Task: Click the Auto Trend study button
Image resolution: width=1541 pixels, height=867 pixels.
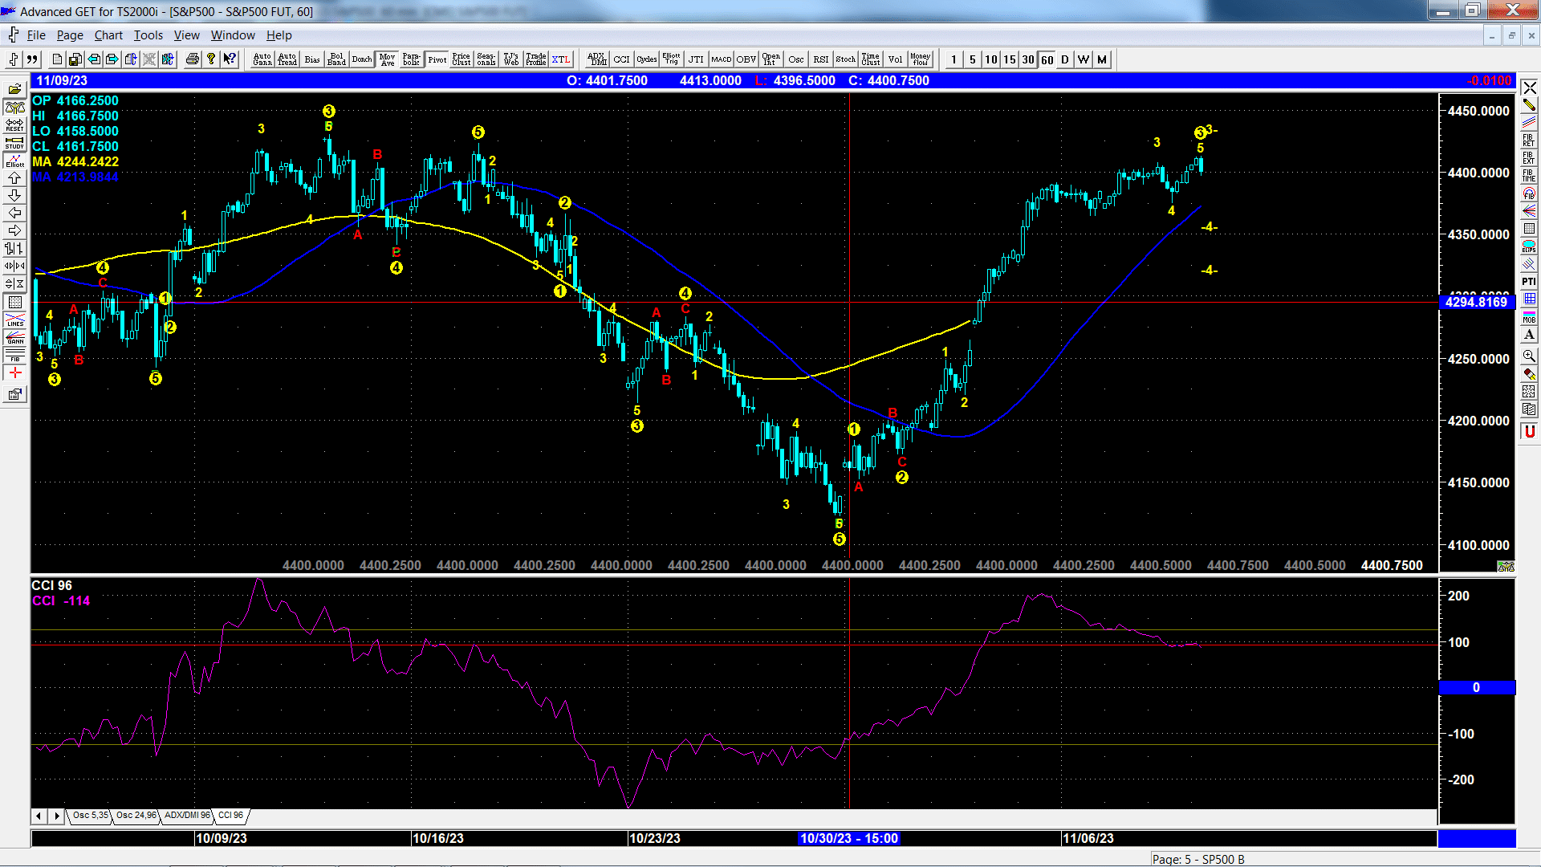Action: (x=287, y=59)
